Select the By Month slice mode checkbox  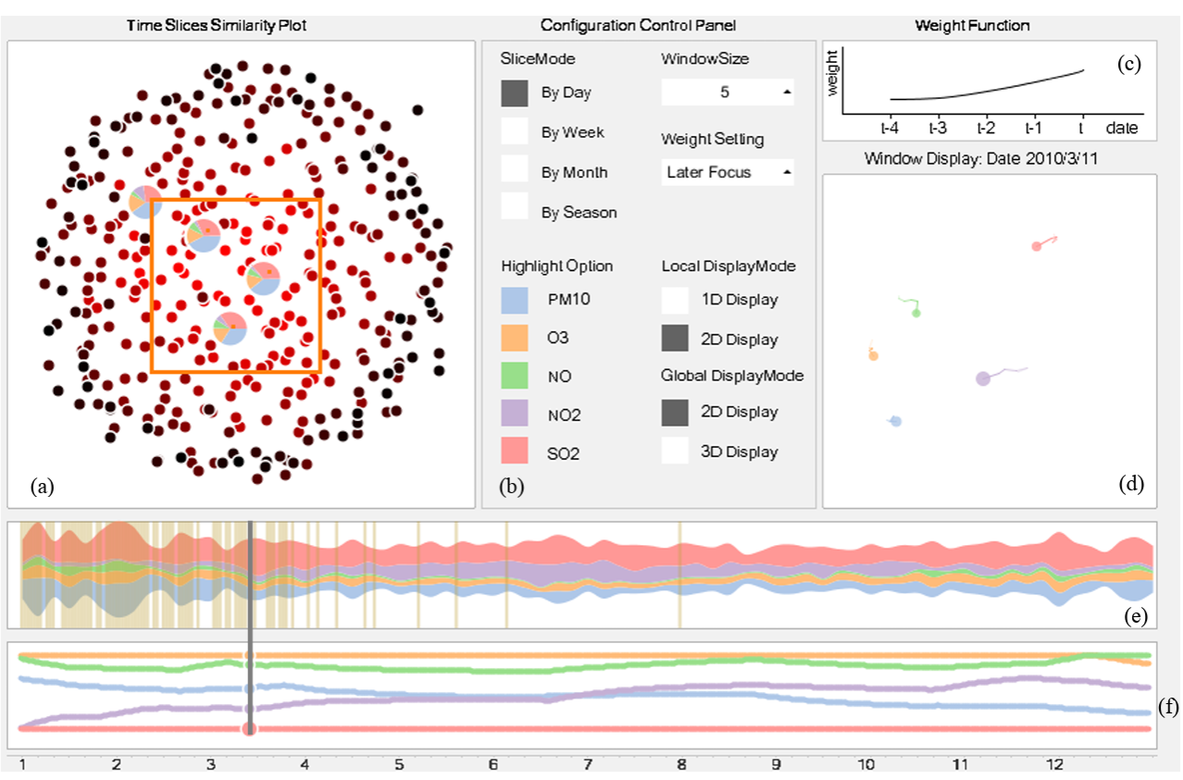tap(515, 172)
